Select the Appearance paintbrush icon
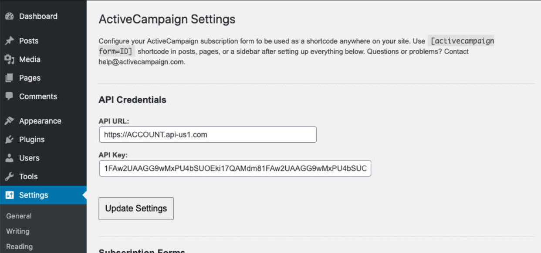Viewport: 541px width, 253px height. point(10,121)
